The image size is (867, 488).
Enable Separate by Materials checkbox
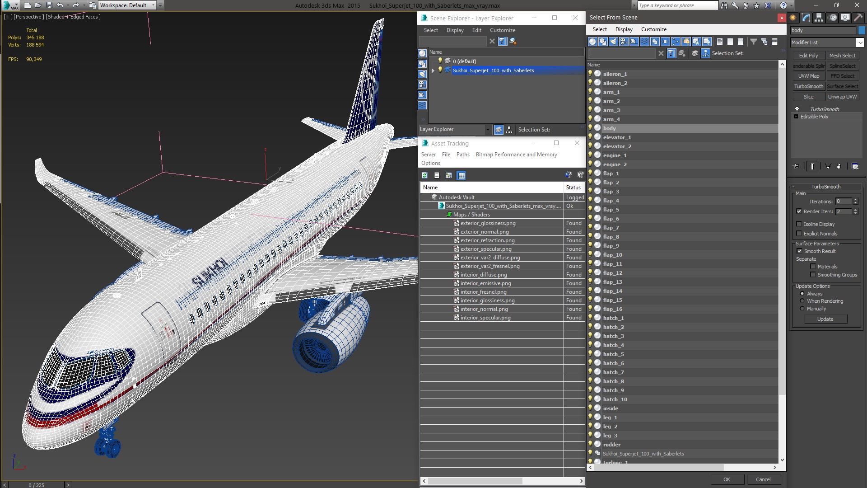[x=813, y=267]
